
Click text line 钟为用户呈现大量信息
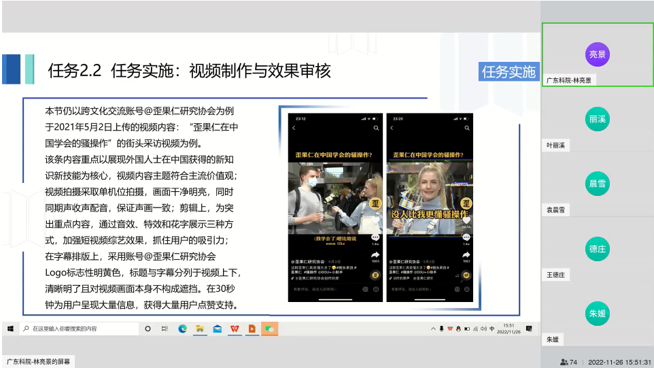(143, 305)
